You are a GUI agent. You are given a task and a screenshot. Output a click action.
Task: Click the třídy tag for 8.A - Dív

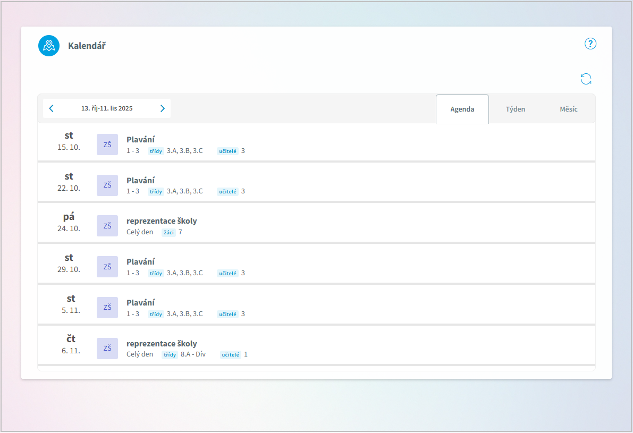[170, 355]
